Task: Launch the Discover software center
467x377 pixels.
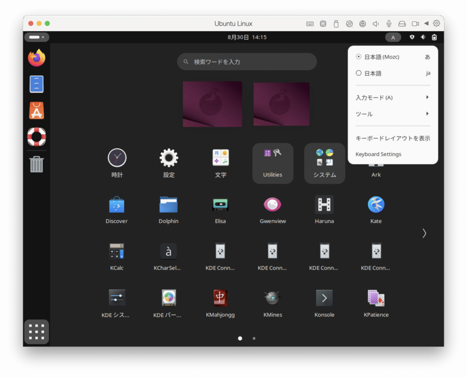Action: coord(116,210)
